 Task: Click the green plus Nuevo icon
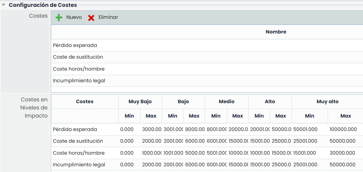click(x=59, y=18)
